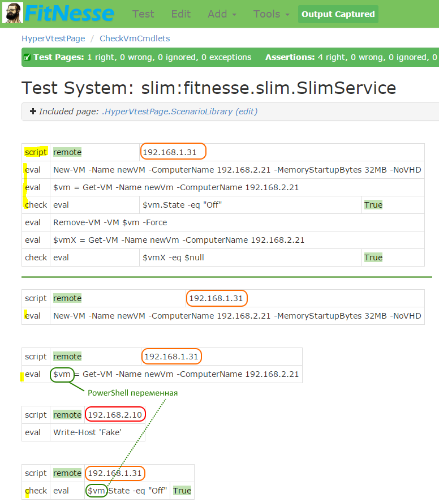The height and width of the screenshot is (502, 439).
Task: Click the green checkmark icon beside Test Pages
Action: [27, 57]
